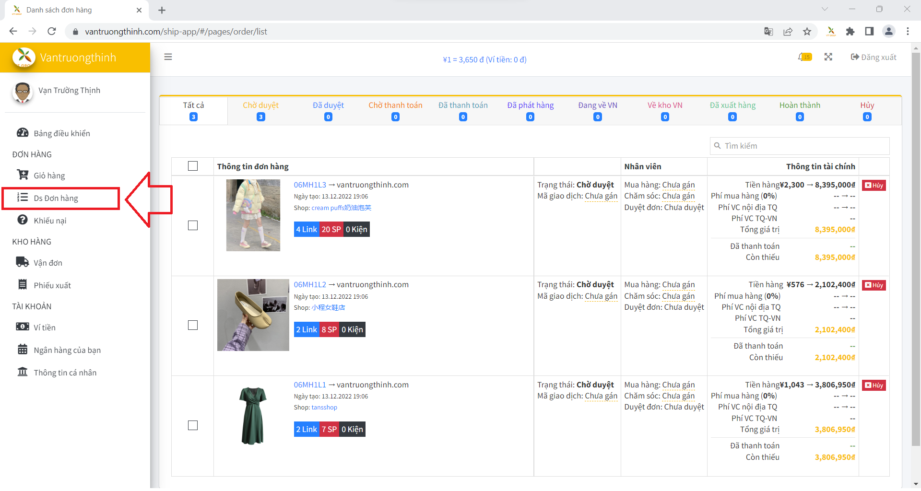Open order link 06MH1L3
The height and width of the screenshot is (491, 921).
310,185
